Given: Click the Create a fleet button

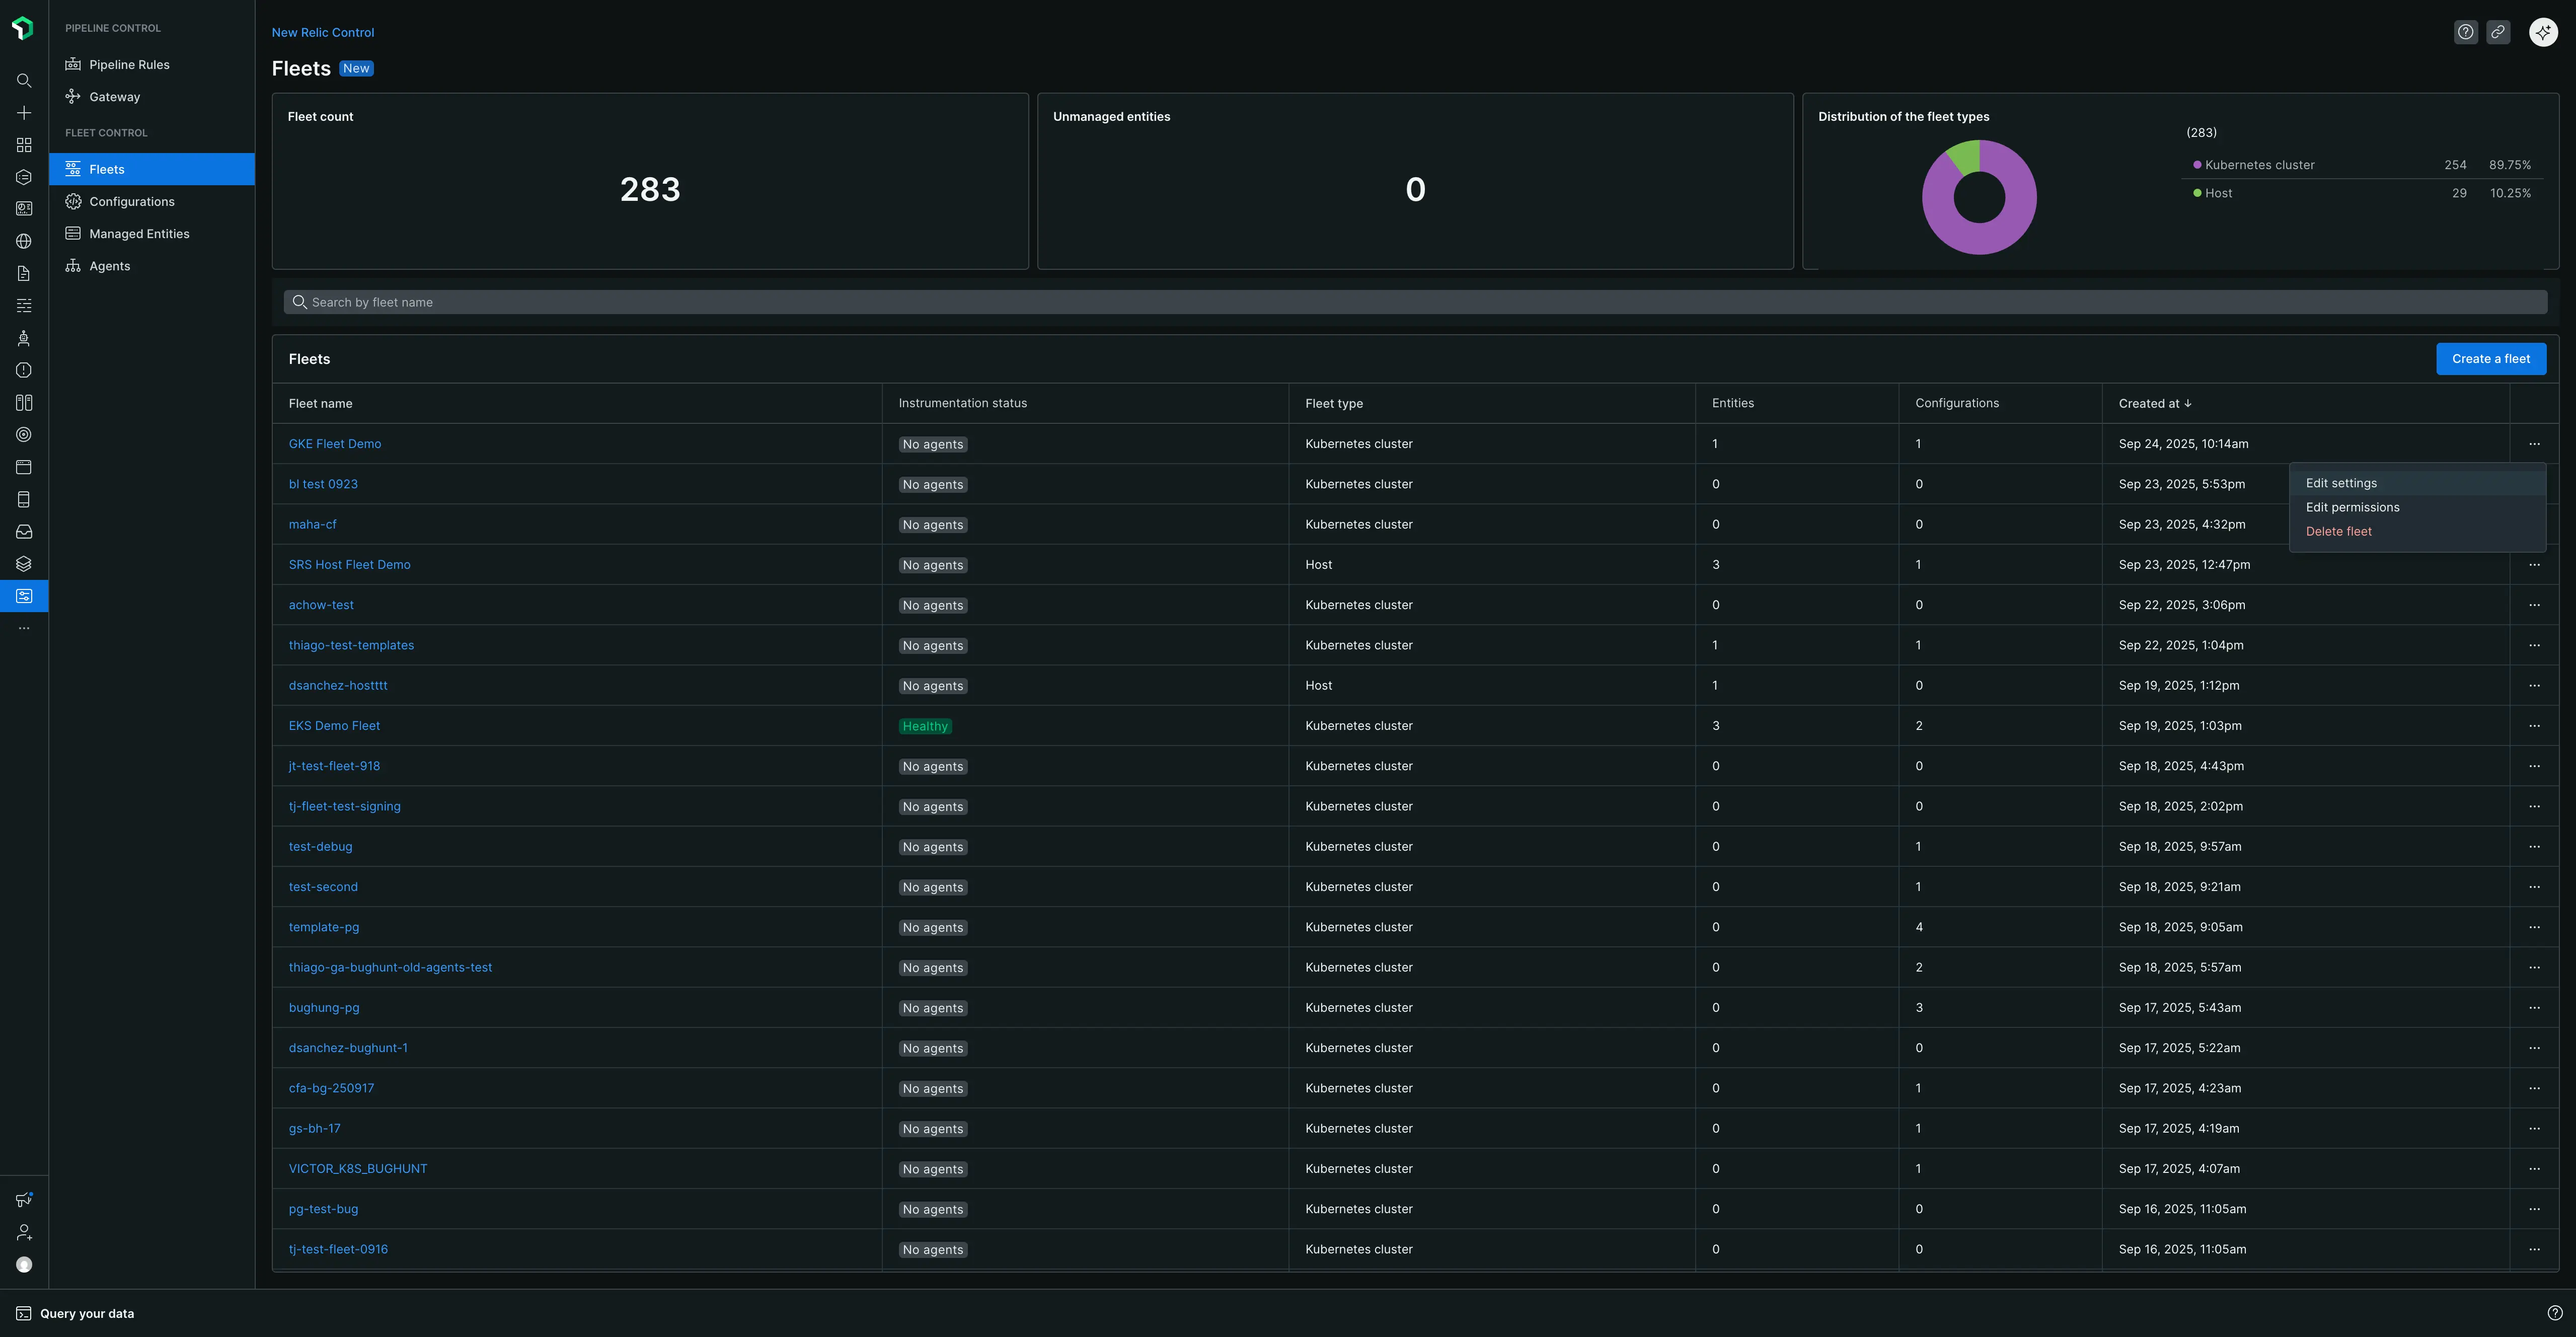Looking at the screenshot, I should tap(2491, 358).
